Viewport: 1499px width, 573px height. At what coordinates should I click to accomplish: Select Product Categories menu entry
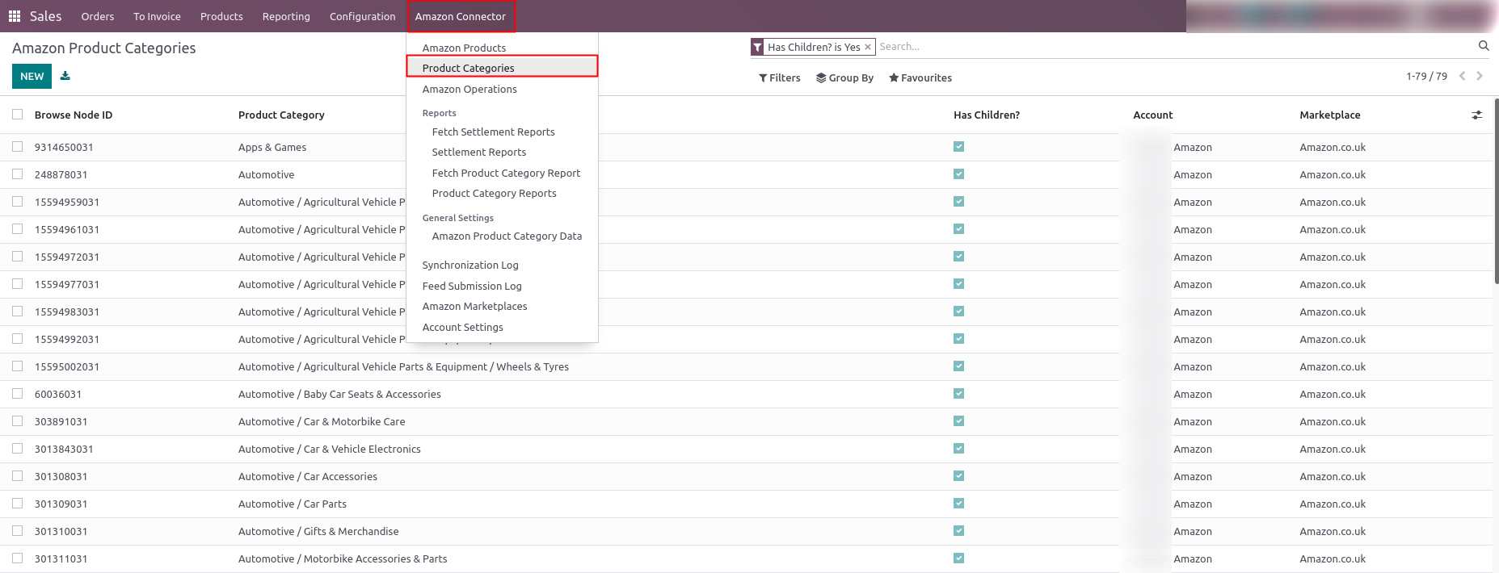click(502, 68)
